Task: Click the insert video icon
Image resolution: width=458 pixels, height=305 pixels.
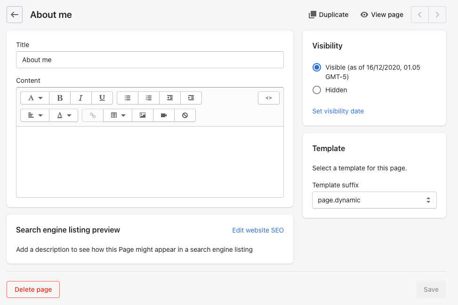Action: click(x=164, y=115)
